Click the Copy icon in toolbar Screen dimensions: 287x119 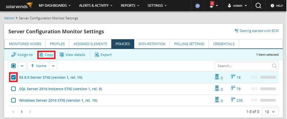tap(41, 55)
